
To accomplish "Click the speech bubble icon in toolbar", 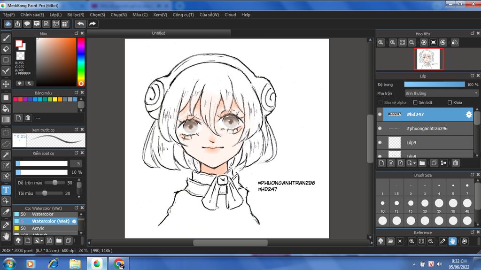I will (27, 23).
